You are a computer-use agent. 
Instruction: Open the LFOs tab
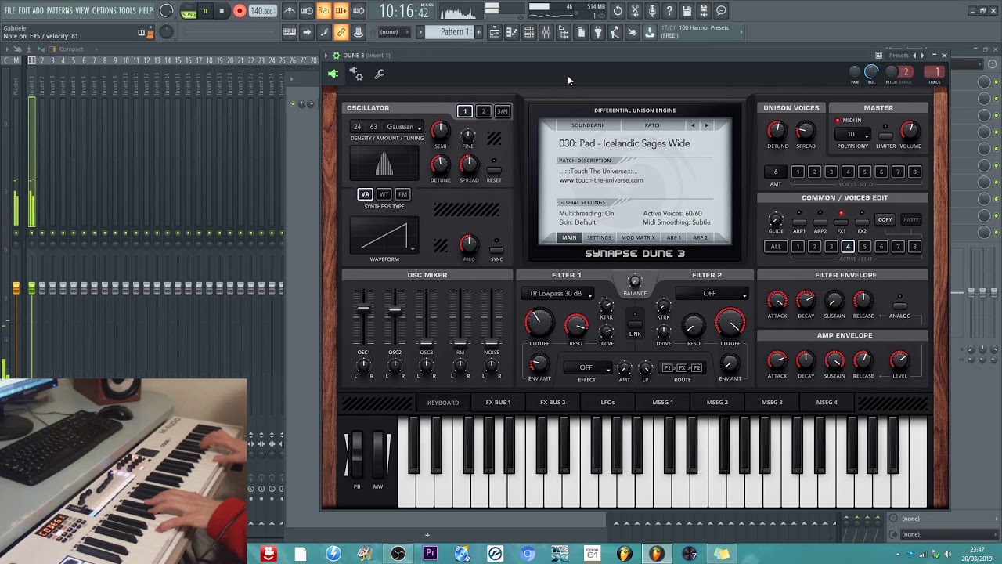(607, 403)
